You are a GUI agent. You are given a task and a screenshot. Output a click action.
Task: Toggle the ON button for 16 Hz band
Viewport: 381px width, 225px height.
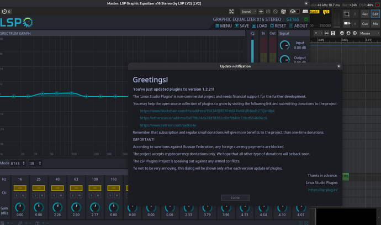20,189
